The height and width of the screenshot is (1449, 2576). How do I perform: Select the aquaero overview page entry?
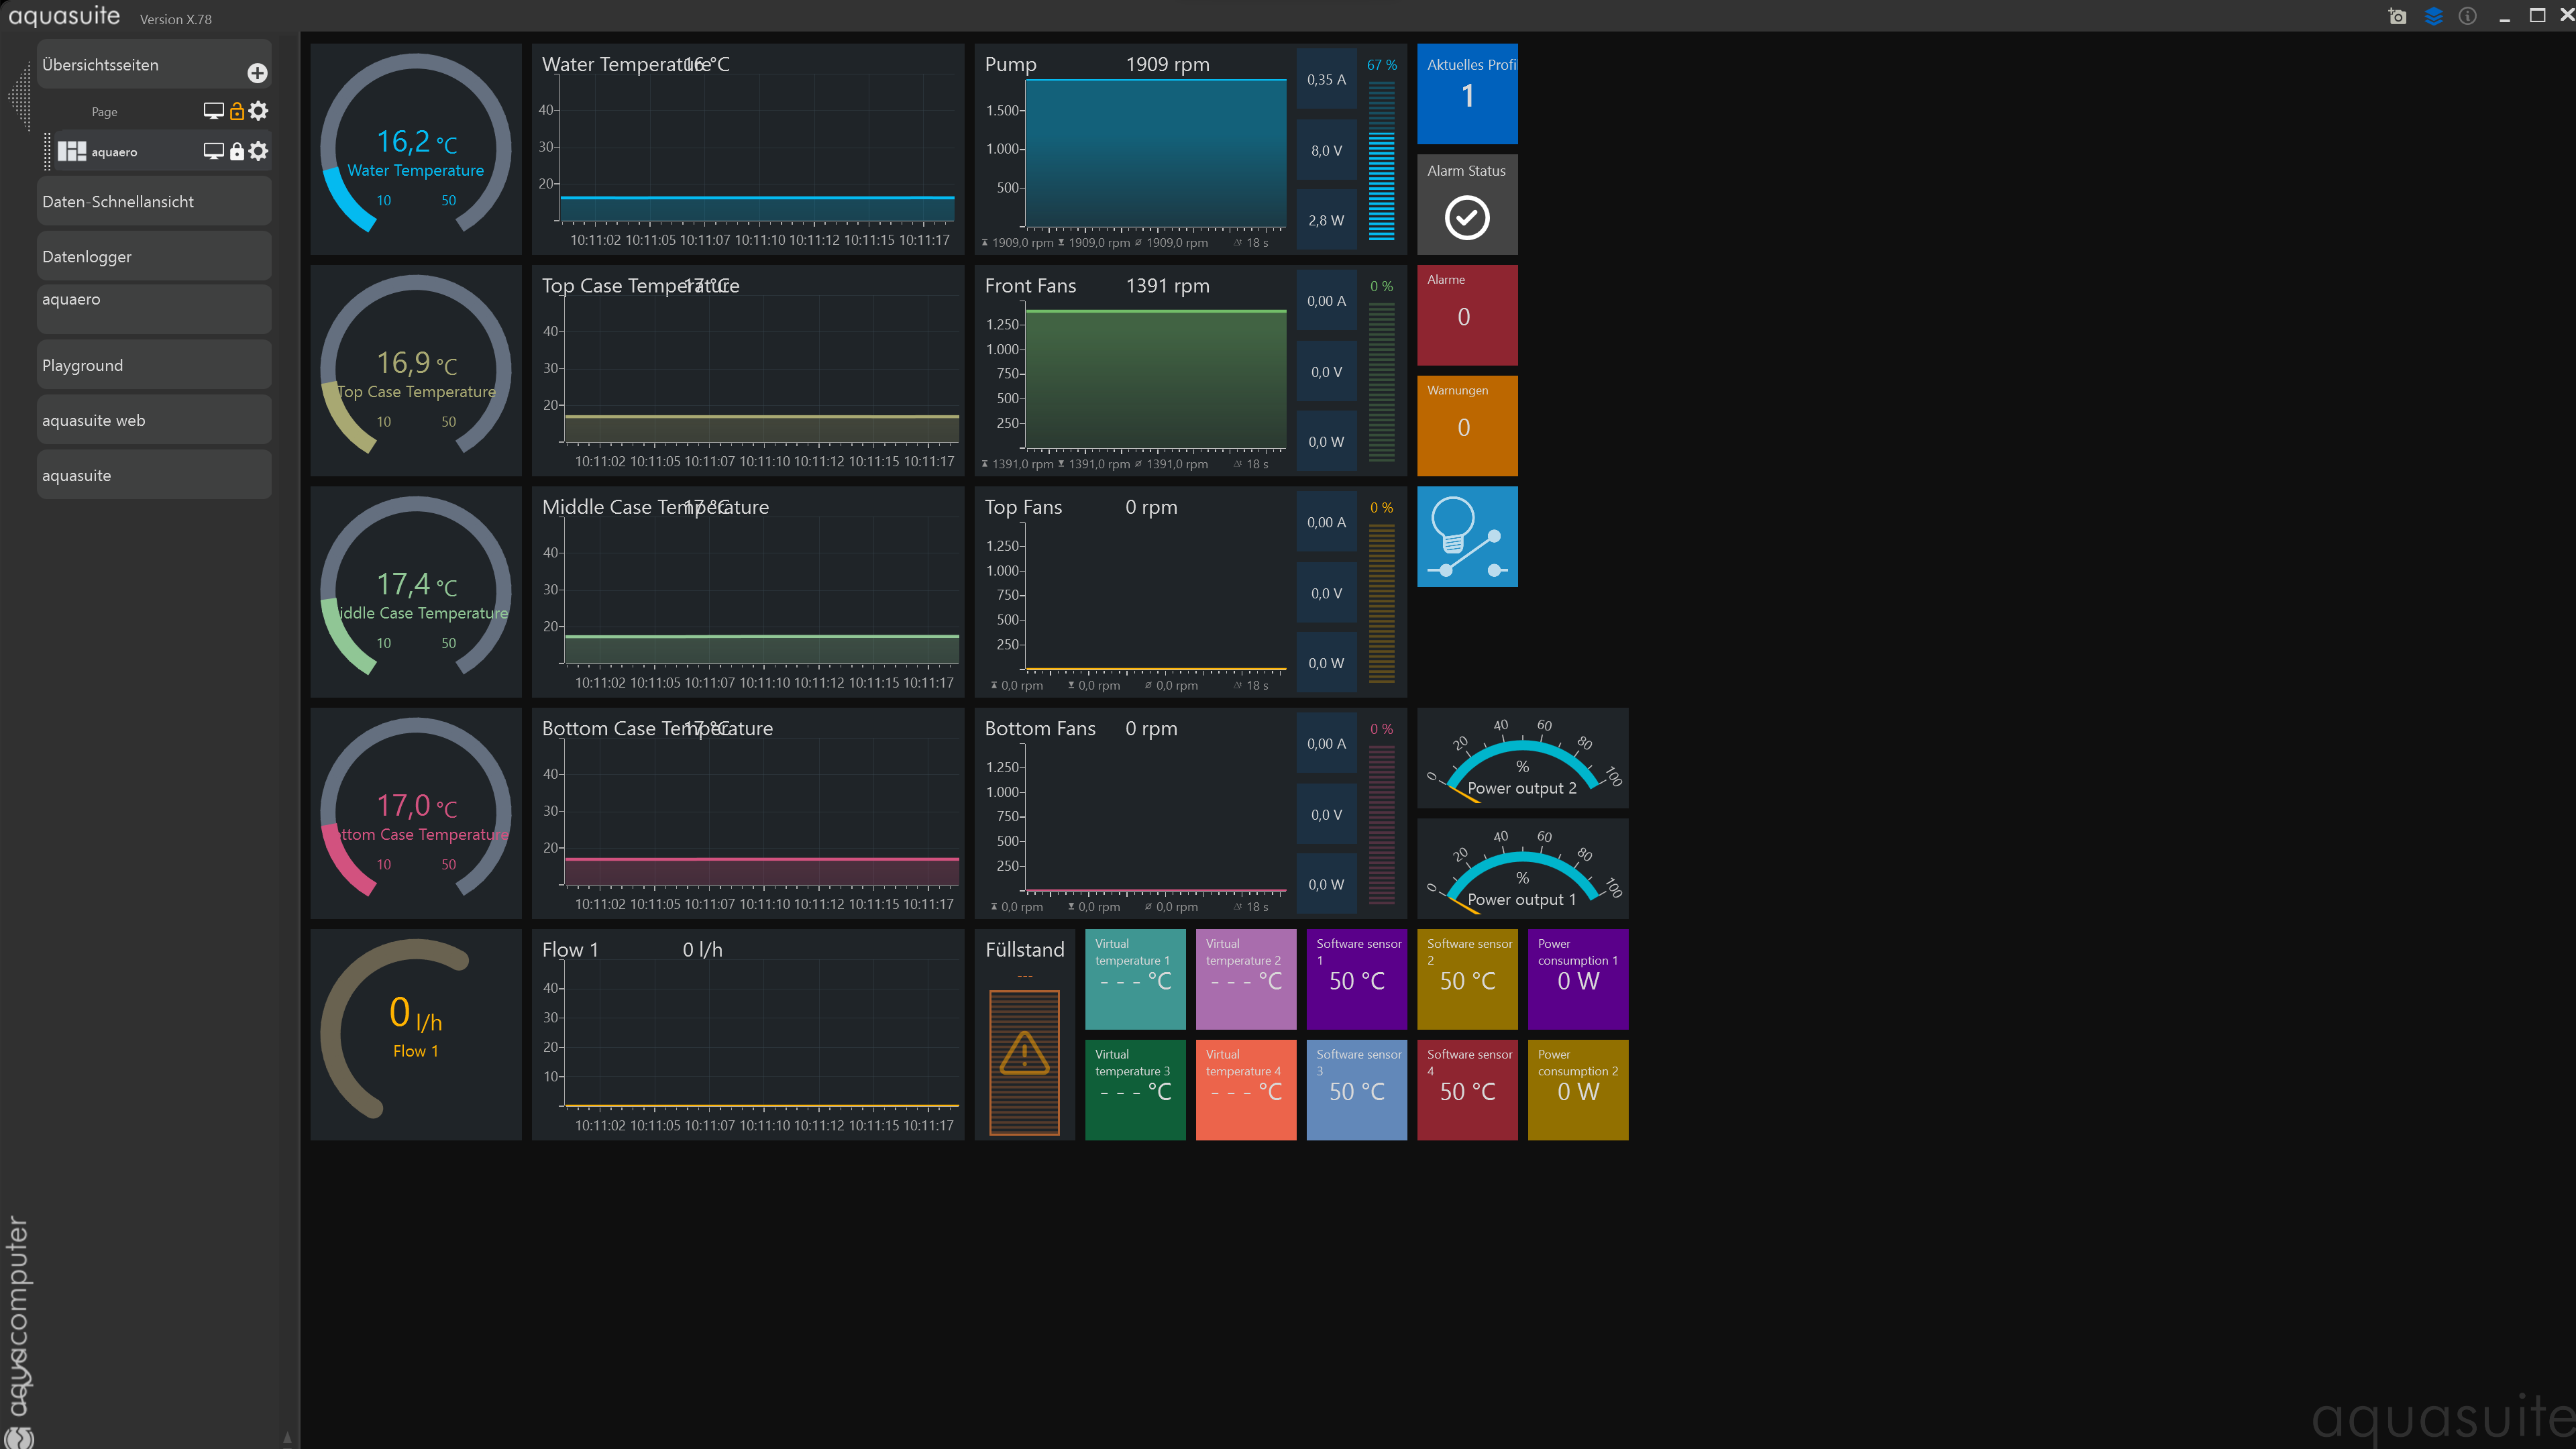click(x=115, y=152)
